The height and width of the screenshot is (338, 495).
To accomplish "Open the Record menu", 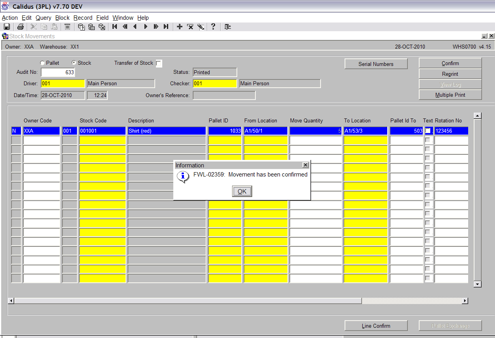I will [x=83, y=18].
